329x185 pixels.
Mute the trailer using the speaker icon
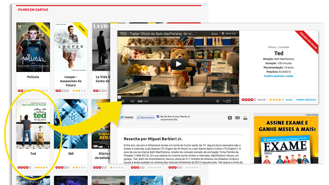132,101
